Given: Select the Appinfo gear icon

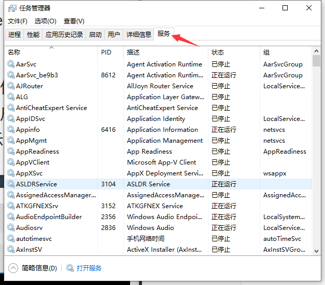Looking at the screenshot, I should click(x=11, y=129).
